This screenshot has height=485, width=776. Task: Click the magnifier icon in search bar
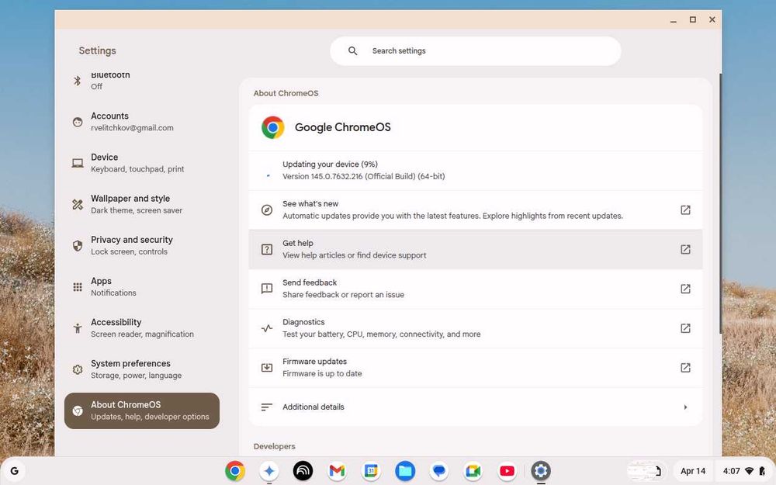352,50
